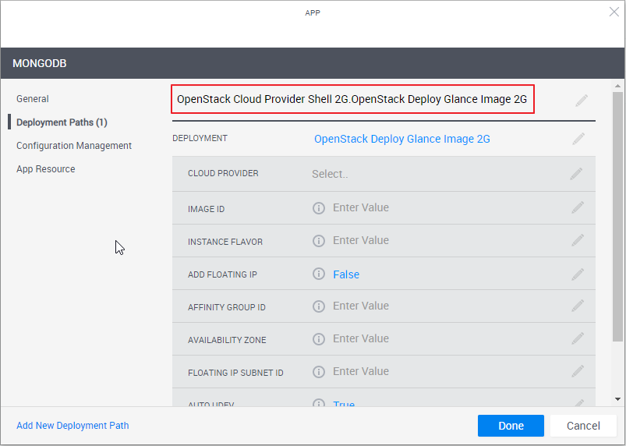Open Cloud Provider Select dropdown
Viewport: 626px width, 446px height.
pos(330,175)
